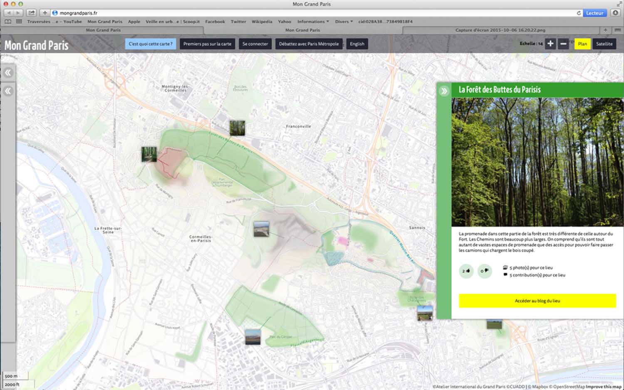Open Safari downloads icon

tap(615, 13)
